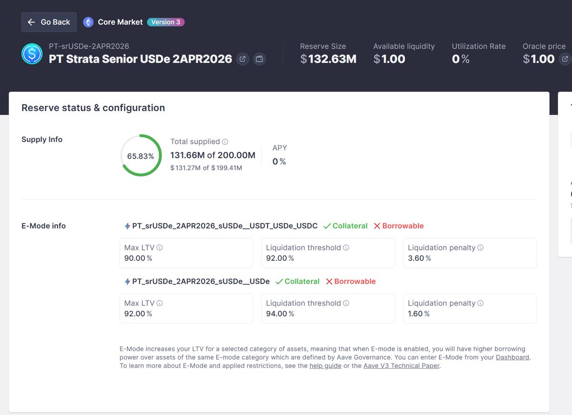Click the Reserve Size label

[x=323, y=46]
